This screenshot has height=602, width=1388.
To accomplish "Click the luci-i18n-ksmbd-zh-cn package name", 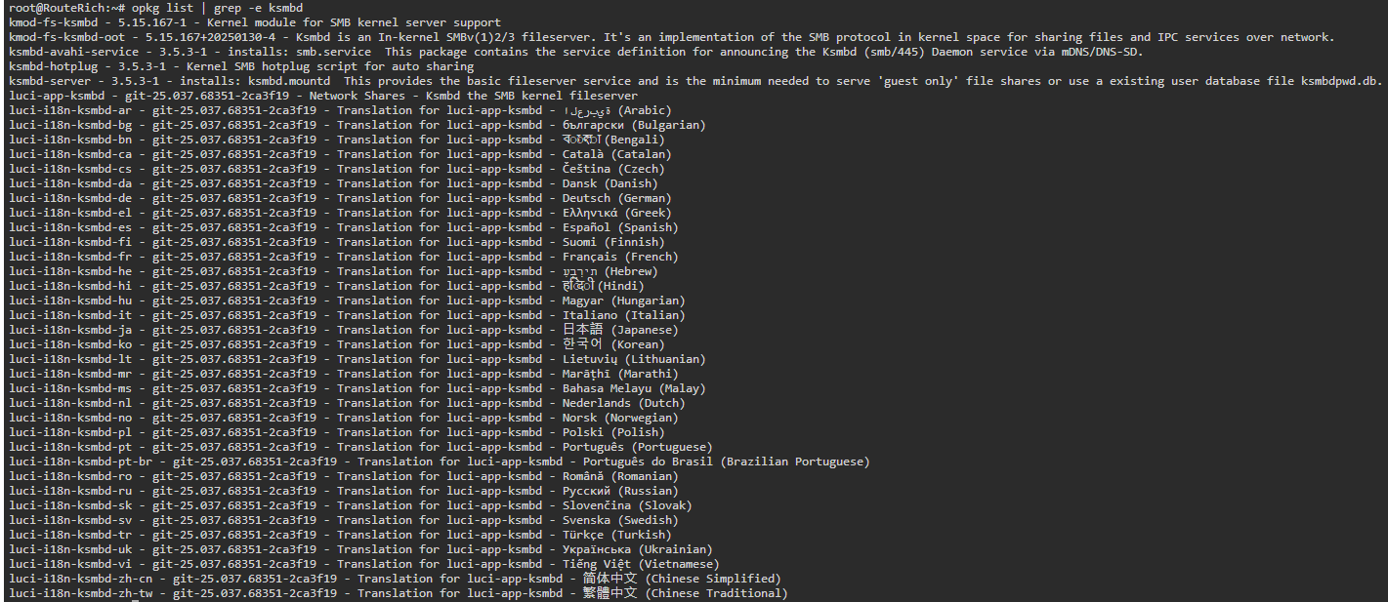I will click(x=80, y=579).
